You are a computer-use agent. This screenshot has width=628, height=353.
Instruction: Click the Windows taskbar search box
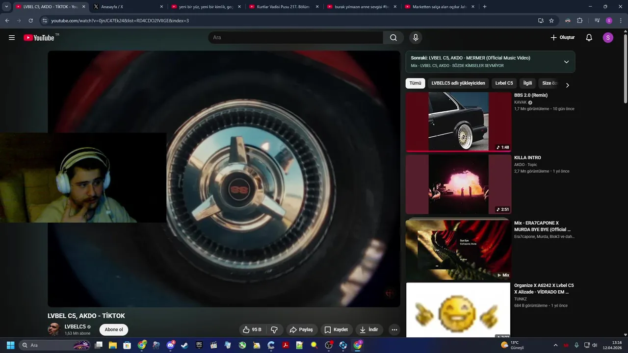tap(55, 345)
